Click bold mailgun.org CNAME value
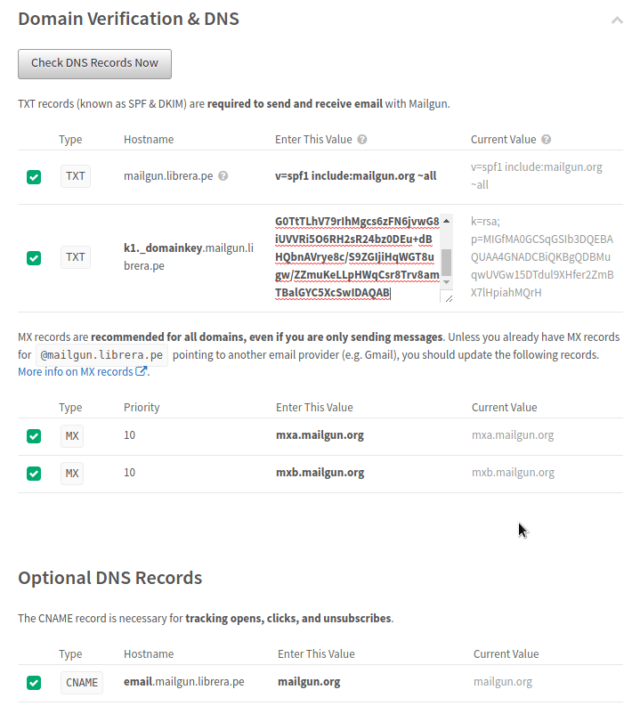 tap(309, 682)
